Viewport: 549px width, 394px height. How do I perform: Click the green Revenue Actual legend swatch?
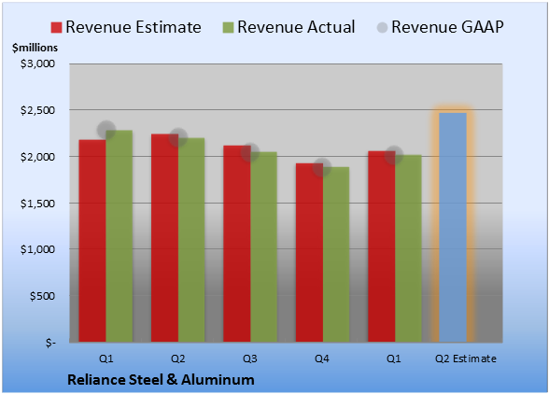[x=228, y=27]
